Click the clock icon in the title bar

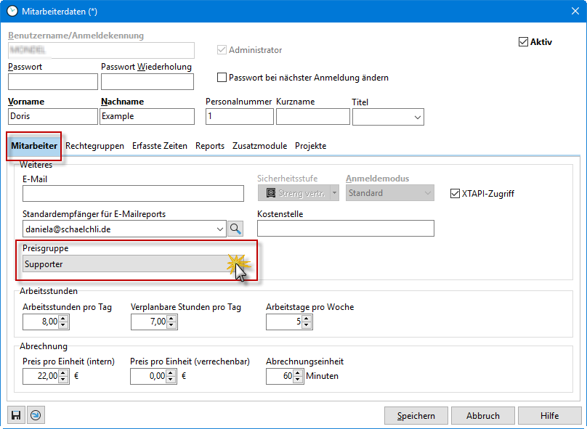coord(12,12)
